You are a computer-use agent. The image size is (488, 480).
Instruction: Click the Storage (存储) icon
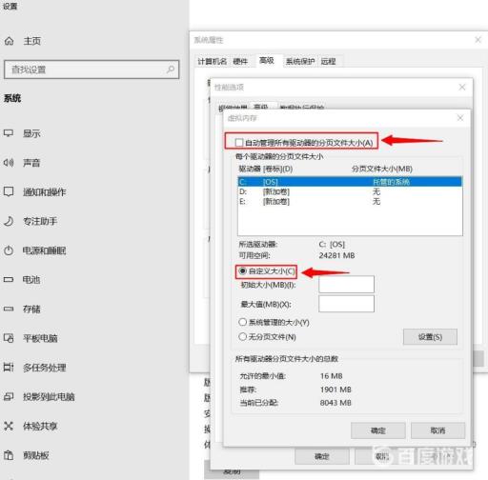tap(9, 309)
